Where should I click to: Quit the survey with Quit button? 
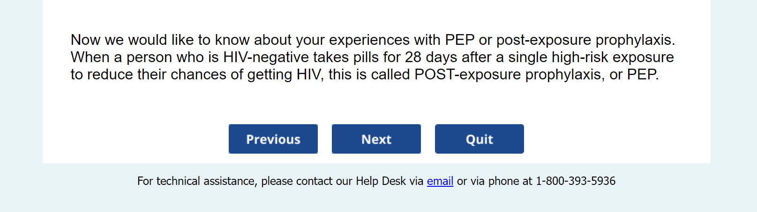(479, 139)
